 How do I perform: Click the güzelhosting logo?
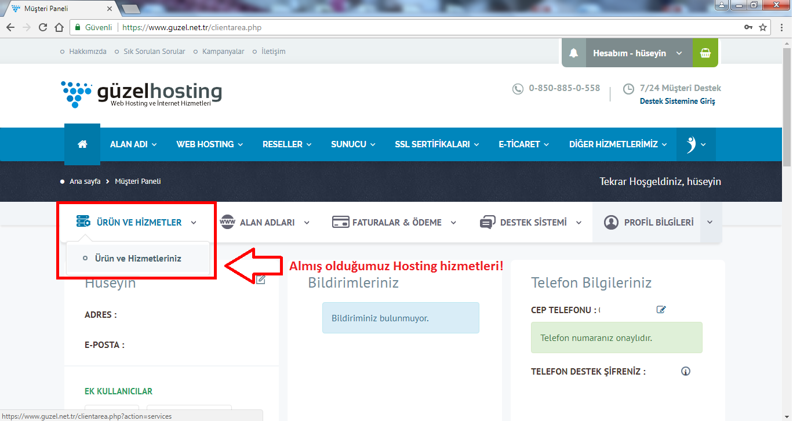[141, 94]
